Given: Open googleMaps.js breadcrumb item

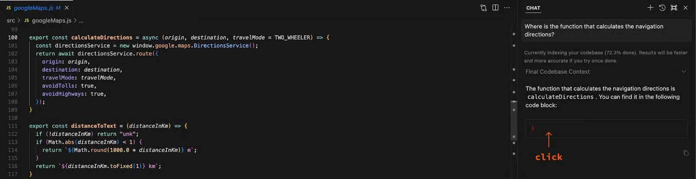Looking at the screenshot, I should (51, 20).
